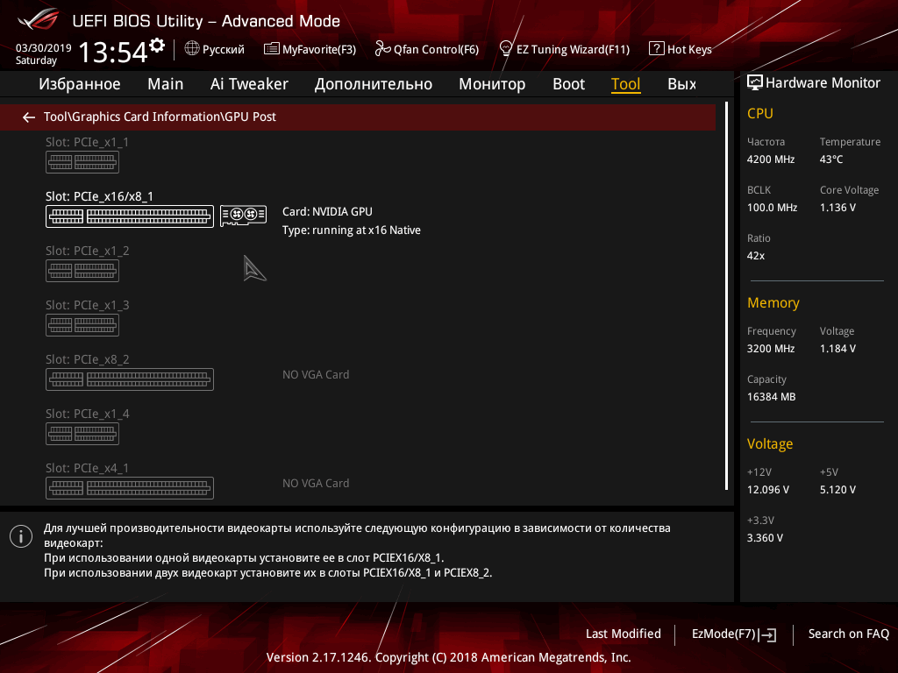Open MyFavorite(F3) menu
Image resolution: width=898 pixels, height=673 pixels.
tap(310, 49)
